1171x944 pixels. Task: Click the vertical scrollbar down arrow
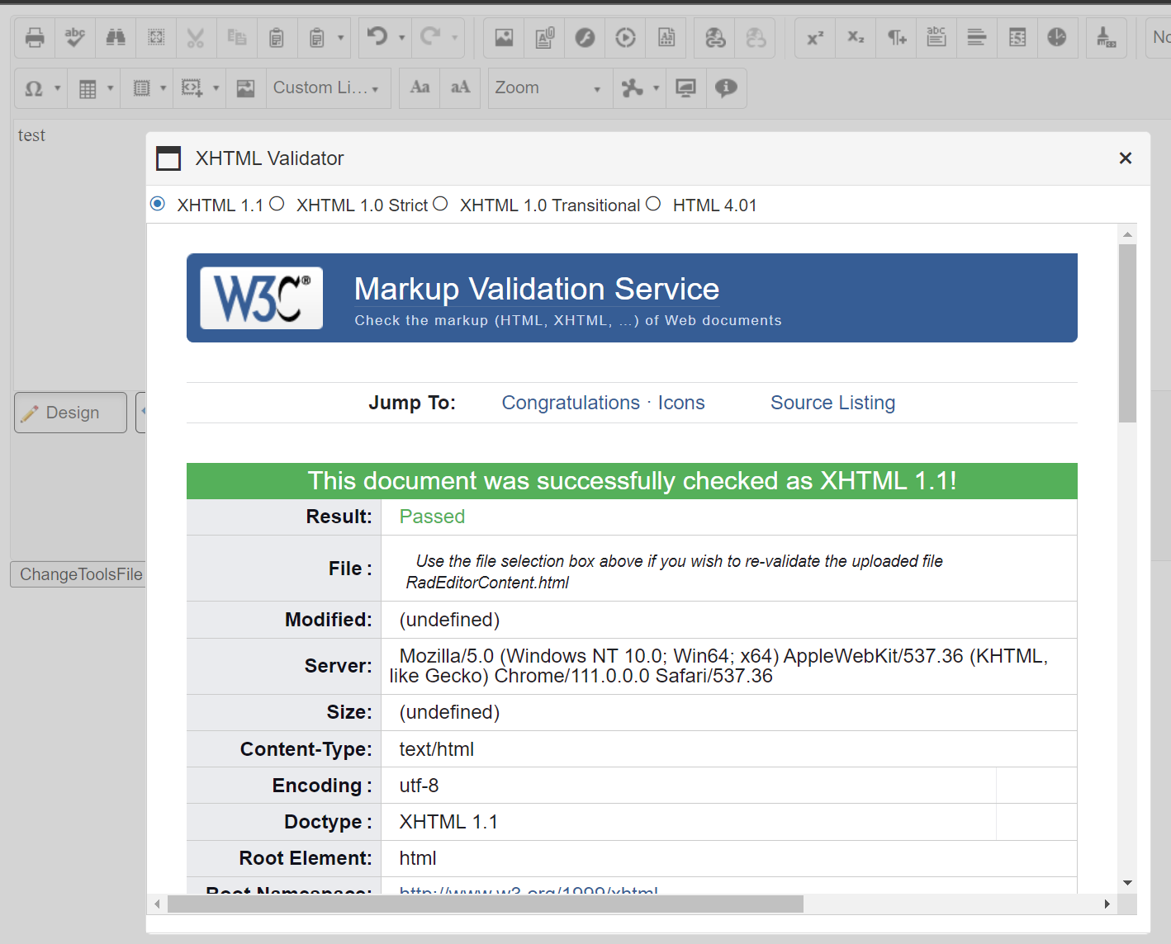pyautogui.click(x=1127, y=883)
